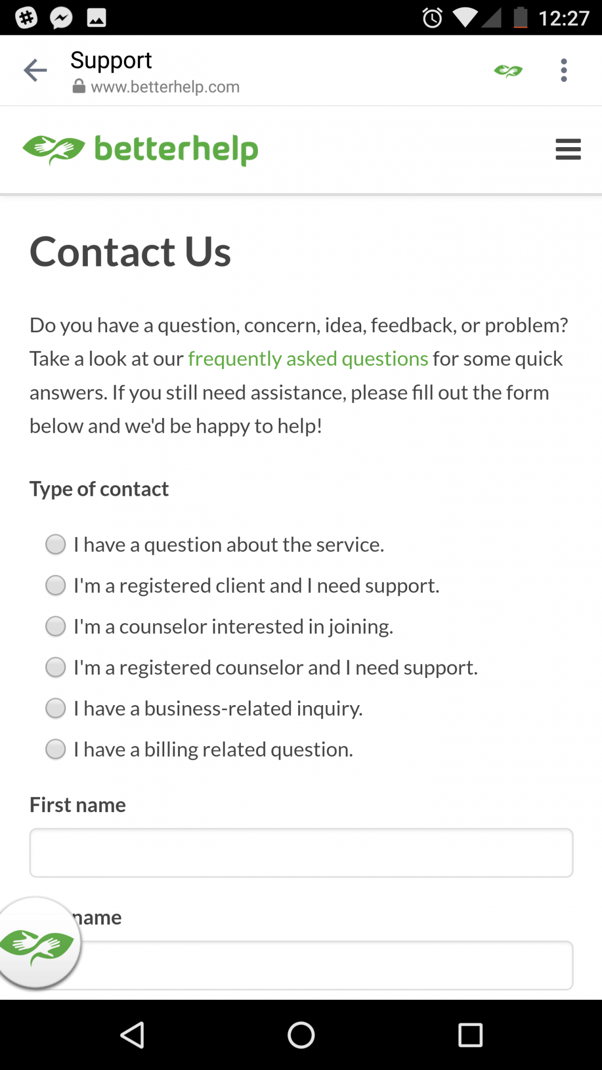Image resolution: width=602 pixels, height=1070 pixels.
Task: Focus the First name input field
Action: click(301, 853)
